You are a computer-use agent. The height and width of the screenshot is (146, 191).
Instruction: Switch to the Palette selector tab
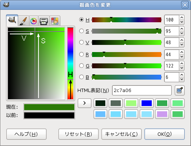[x=55, y=21]
